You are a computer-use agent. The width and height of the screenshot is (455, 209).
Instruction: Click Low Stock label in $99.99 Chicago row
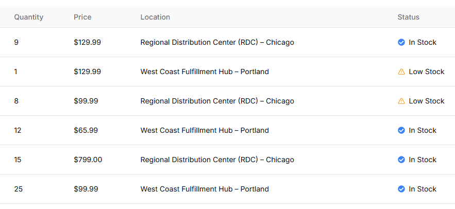[427, 101]
